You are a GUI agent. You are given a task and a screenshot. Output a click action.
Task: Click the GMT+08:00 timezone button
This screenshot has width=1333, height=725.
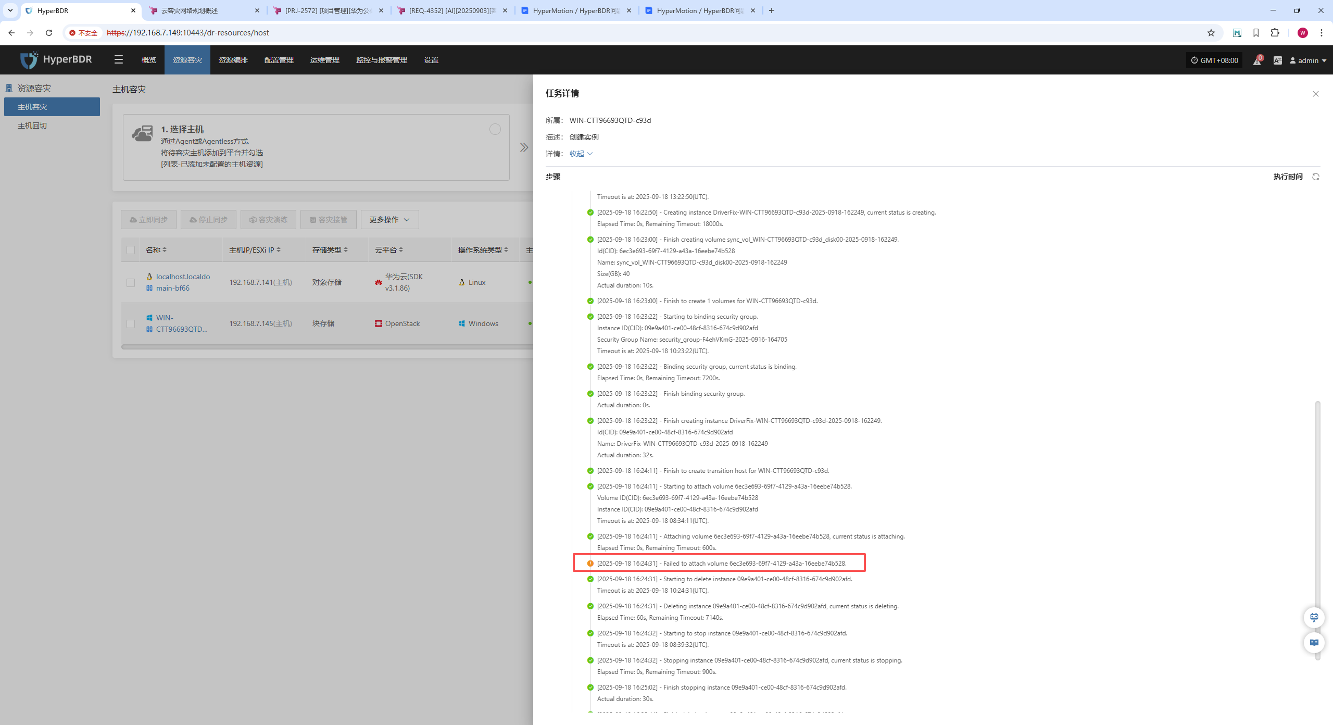click(x=1214, y=60)
